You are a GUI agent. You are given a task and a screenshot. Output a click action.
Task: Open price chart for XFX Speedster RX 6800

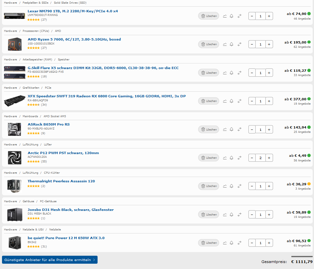[225, 101]
